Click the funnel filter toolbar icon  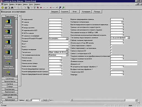34,7
